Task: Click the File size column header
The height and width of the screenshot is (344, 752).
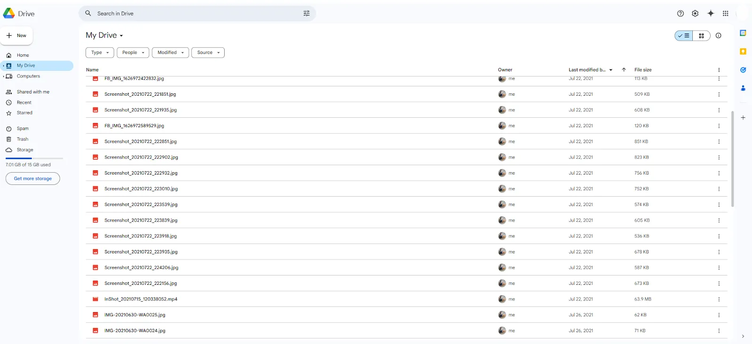Action: point(643,70)
